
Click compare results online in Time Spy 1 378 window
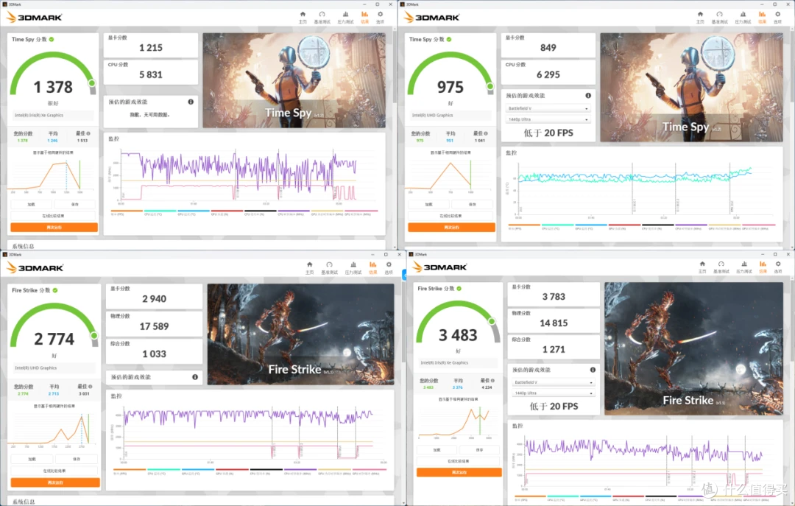tap(53, 216)
